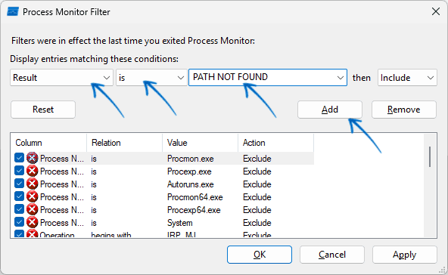Select the Procexp64.exe value cell
This screenshot has width=448, height=275.
194,210
